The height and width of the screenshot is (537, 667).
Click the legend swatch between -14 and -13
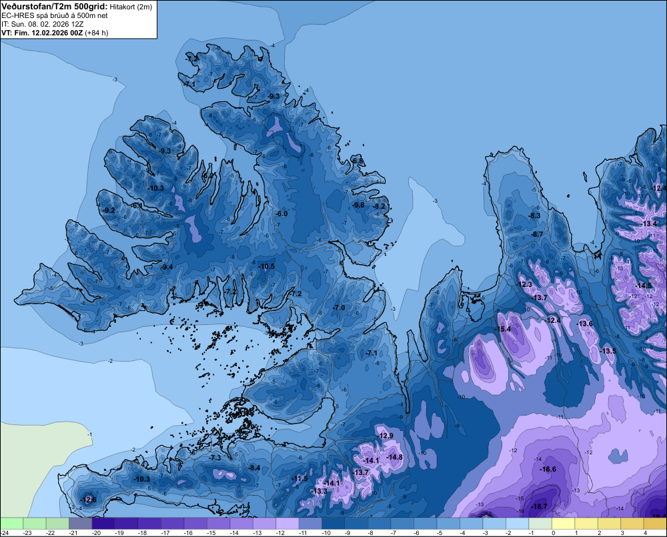[x=241, y=523]
